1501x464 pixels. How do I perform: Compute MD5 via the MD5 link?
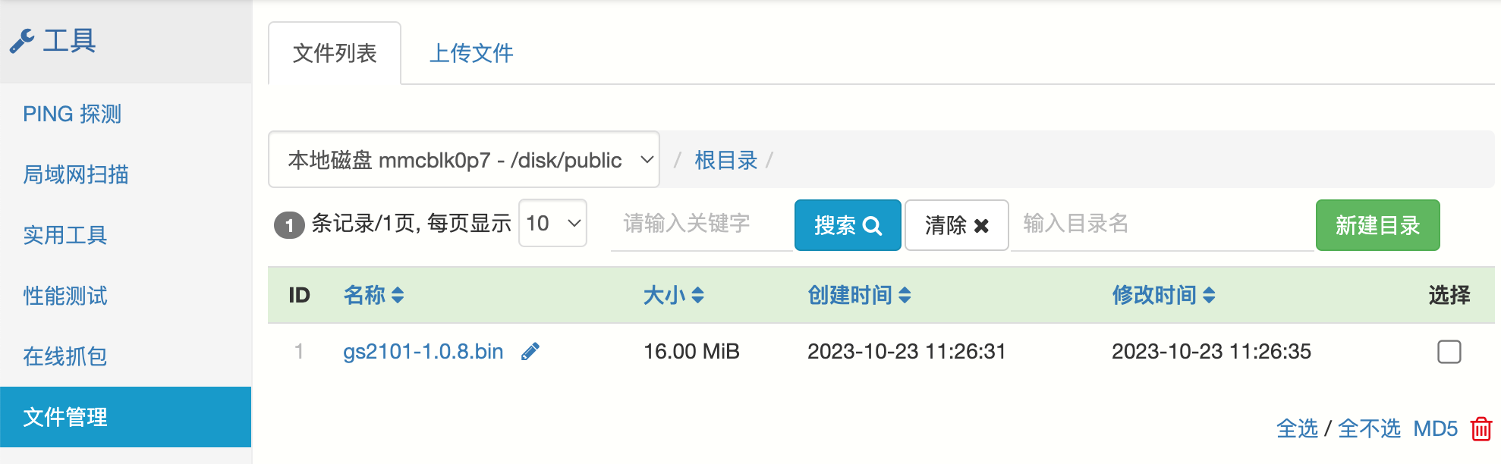1435,429
